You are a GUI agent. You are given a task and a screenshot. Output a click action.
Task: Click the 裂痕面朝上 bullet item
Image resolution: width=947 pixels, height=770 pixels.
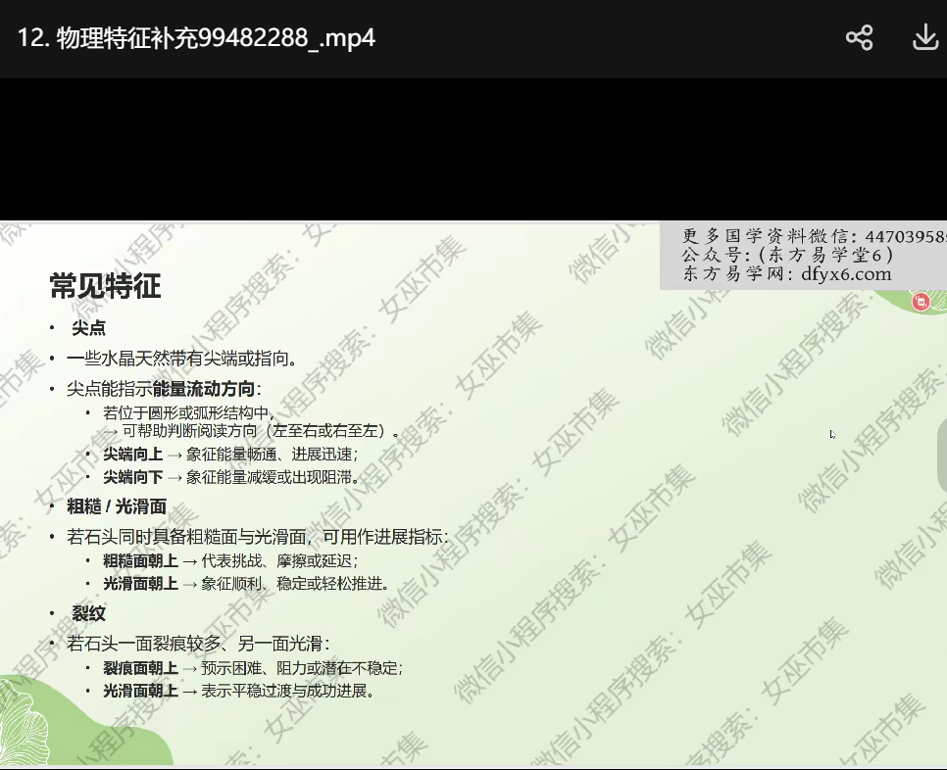(x=253, y=667)
